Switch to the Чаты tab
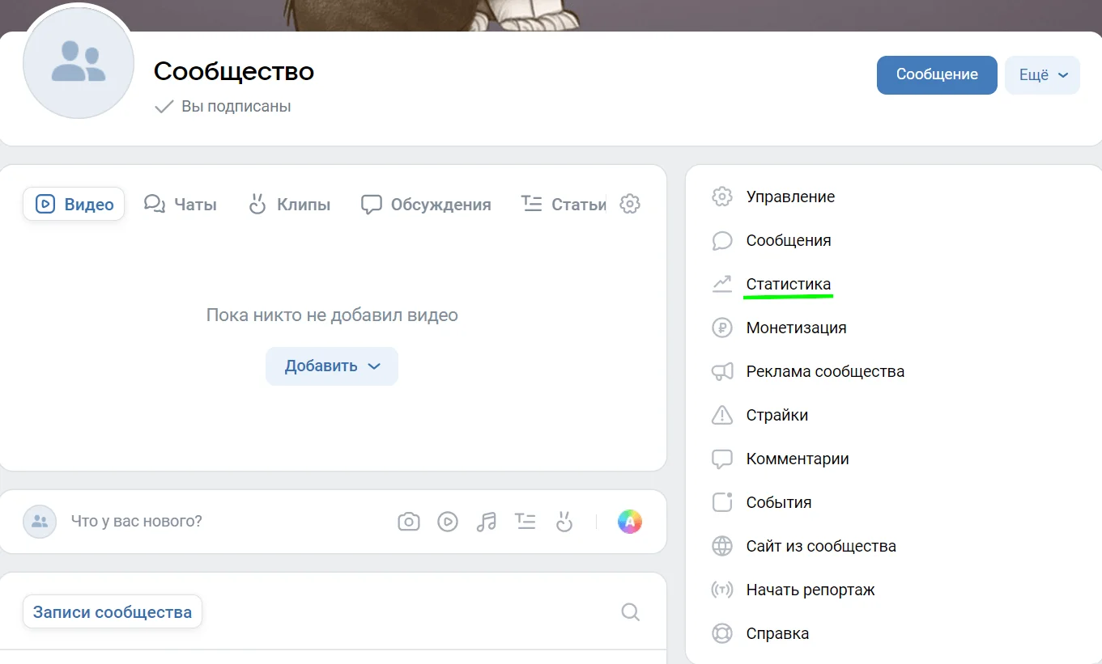The image size is (1102, 664). (181, 205)
